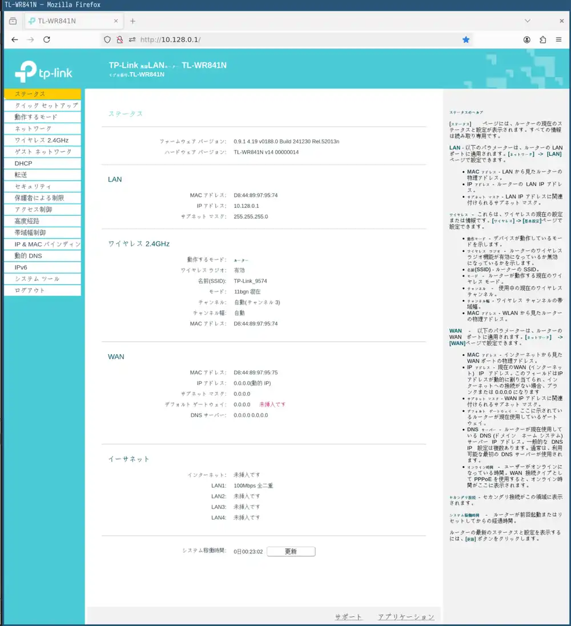The height and width of the screenshot is (626, 571).
Task: Click firmware version 0.9.1 4.19 v0188.0
Action: pos(287,141)
